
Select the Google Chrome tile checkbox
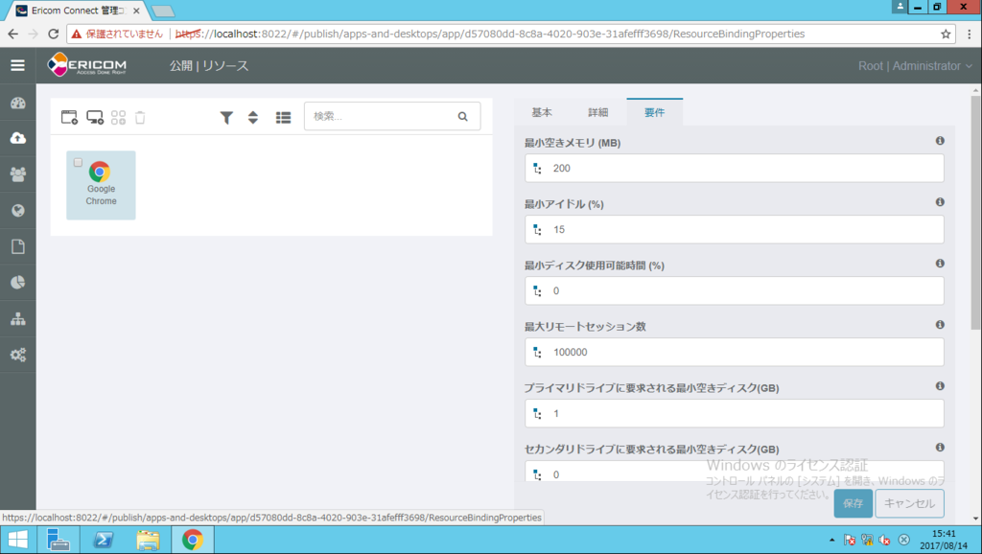pos(78,162)
